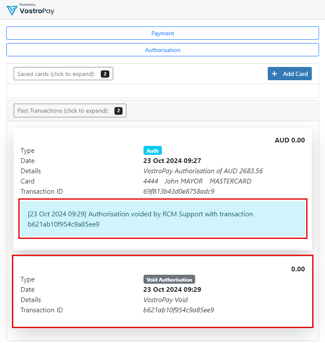325x343 pixels.
Task: Click the VostroPay Void details text
Action: [x=166, y=299]
